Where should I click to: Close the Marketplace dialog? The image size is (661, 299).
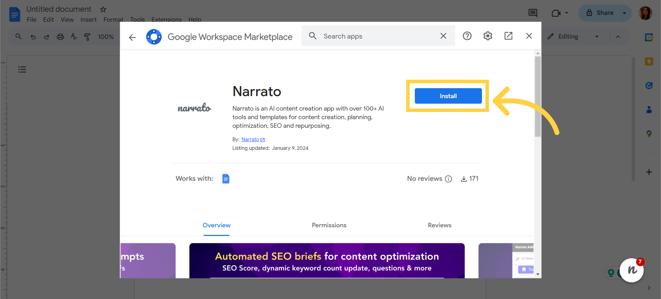pyautogui.click(x=529, y=36)
